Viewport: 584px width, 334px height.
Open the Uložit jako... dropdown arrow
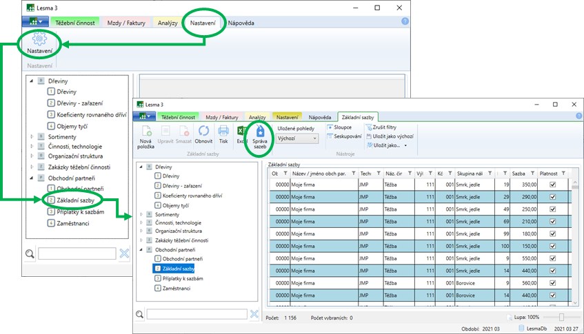[405, 145]
